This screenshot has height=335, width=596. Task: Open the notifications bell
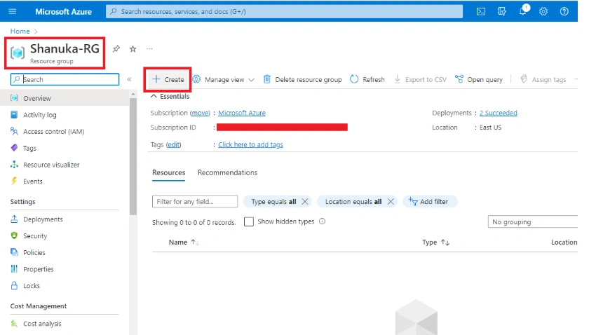point(523,11)
